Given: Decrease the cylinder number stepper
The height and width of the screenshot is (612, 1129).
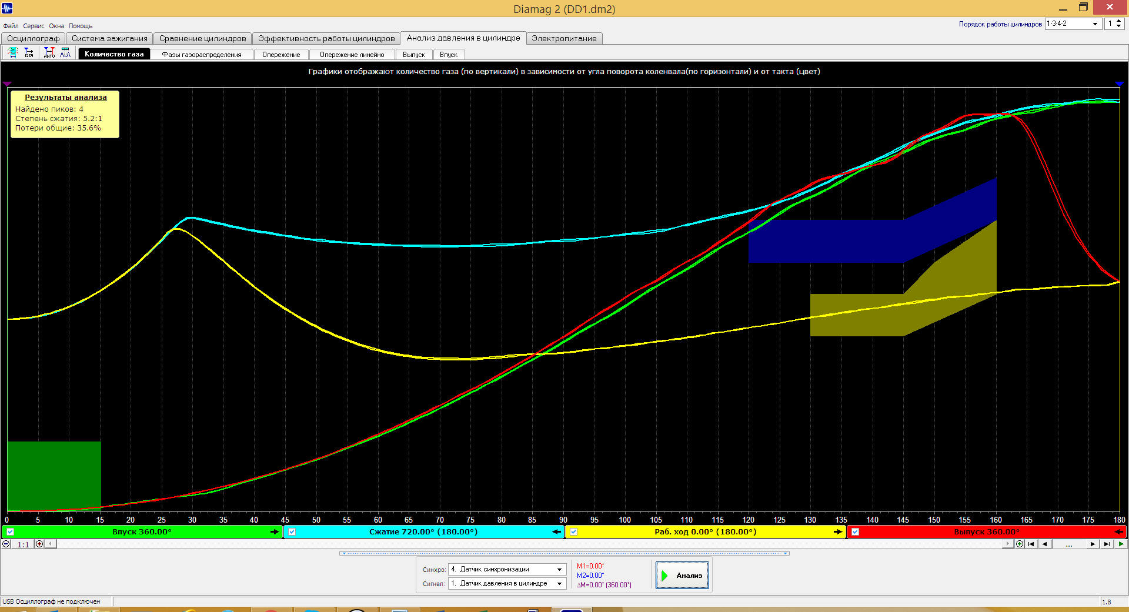Looking at the screenshot, I should click(x=1119, y=26).
